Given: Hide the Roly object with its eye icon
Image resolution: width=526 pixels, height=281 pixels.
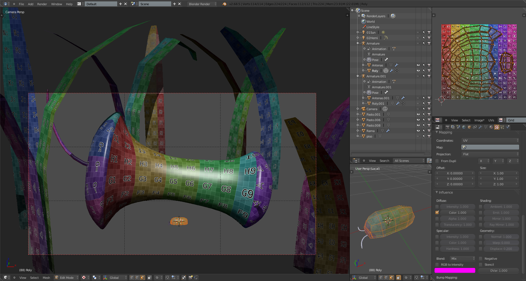Looking at the screenshot, I should point(418,71).
